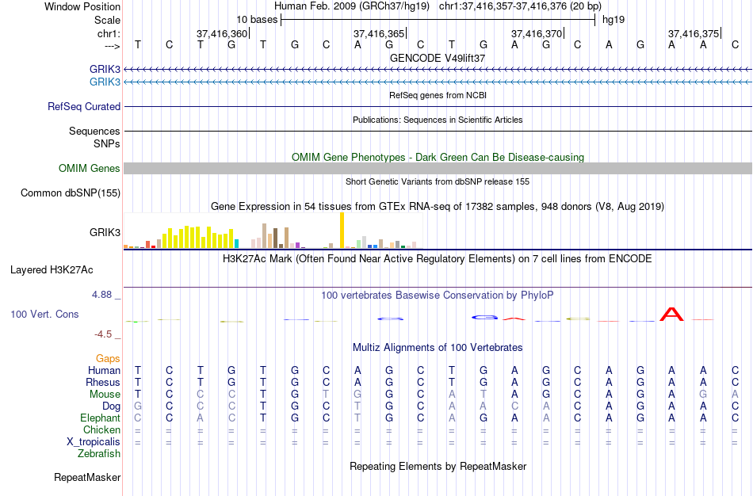Click coordinate marker 37,416,360
Screen dimensions: 753x496
(x=221, y=33)
